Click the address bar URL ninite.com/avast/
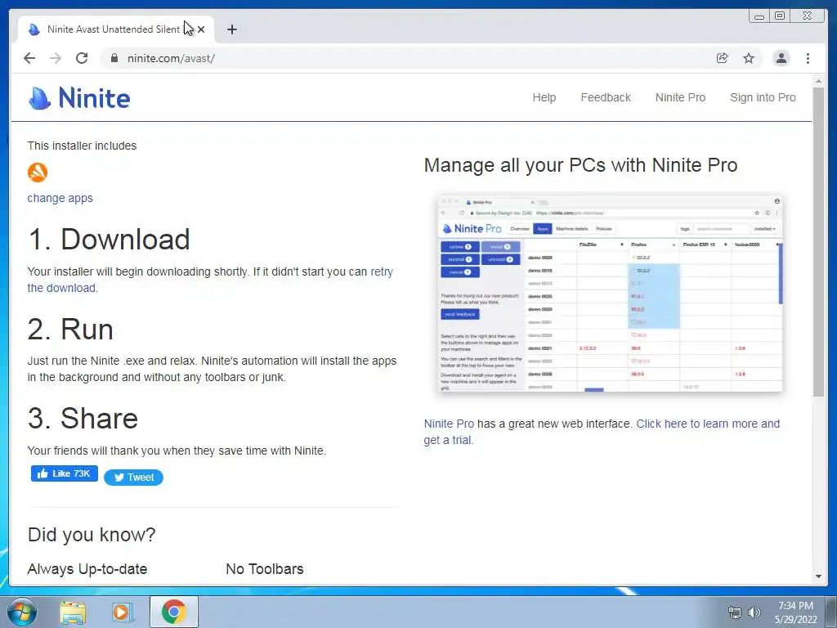 171,58
